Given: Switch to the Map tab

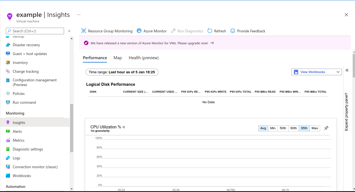Looking at the screenshot, I should coord(118,58).
